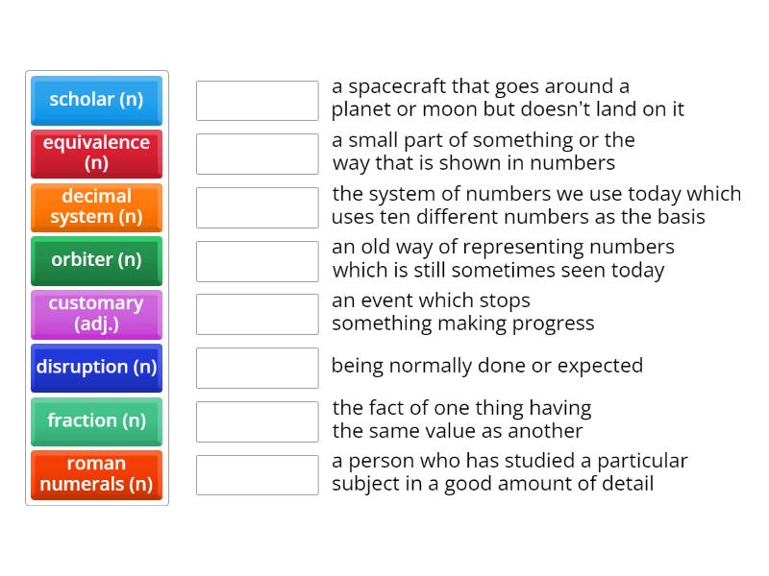Select the 'roman numerals (n)' word tile
The width and height of the screenshot is (769, 576).
pyautogui.click(x=96, y=474)
